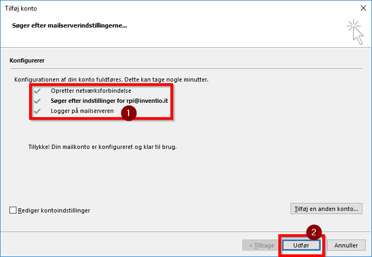This screenshot has width=372, height=257.
Task: Click the Søger efter mailserverindstillingerne heading
Action: point(69,25)
